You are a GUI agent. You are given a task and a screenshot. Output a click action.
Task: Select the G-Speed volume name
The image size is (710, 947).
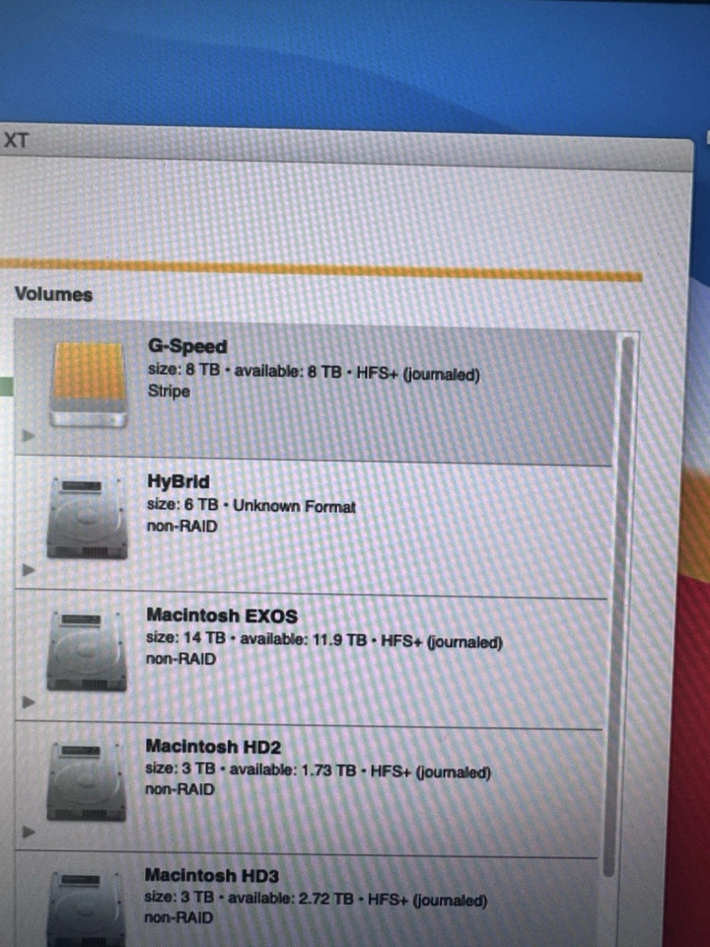pyautogui.click(x=187, y=346)
